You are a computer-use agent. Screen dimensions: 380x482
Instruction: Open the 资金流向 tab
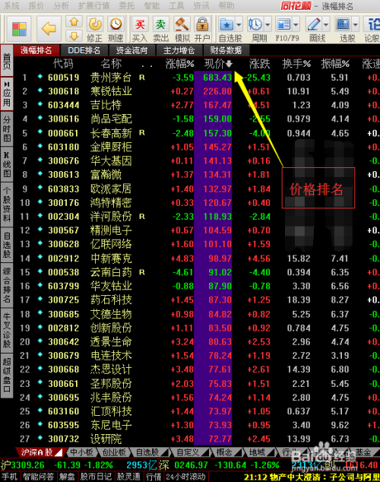[x=131, y=50]
